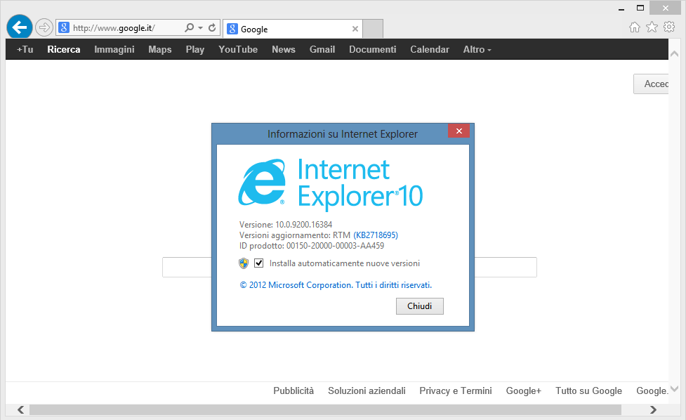The width and height of the screenshot is (686, 420).
Task: Click the Google favicon in address bar
Action: [x=64, y=27]
